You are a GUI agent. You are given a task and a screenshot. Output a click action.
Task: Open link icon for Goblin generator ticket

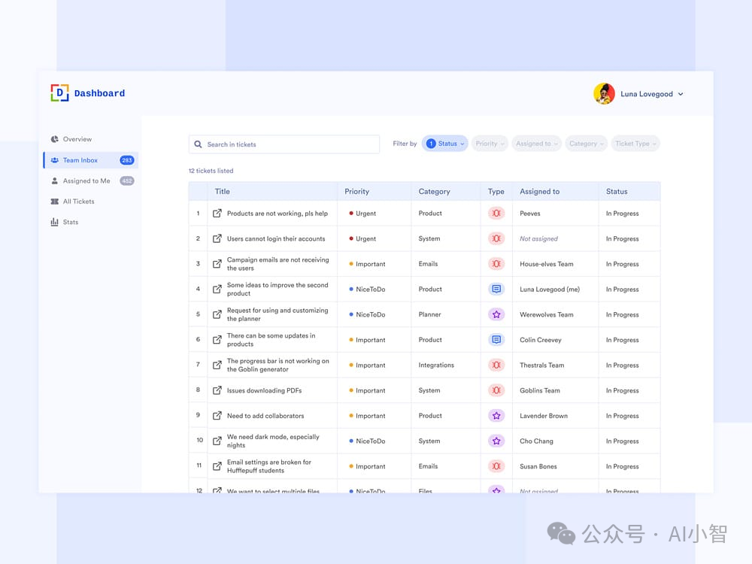(217, 365)
